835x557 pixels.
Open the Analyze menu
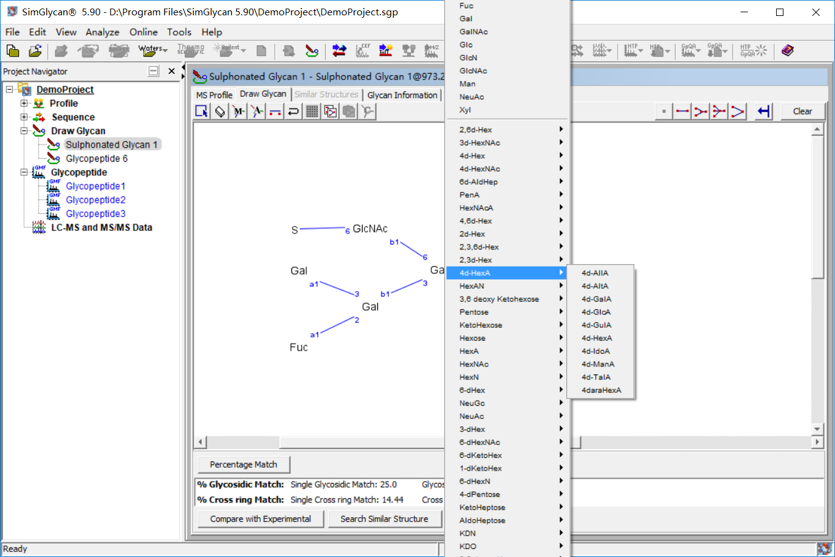click(x=102, y=32)
